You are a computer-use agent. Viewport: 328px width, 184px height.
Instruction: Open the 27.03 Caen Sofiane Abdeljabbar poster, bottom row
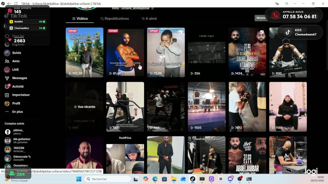(x=247, y=155)
